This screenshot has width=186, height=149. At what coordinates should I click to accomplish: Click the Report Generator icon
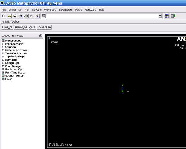click(32, 16)
